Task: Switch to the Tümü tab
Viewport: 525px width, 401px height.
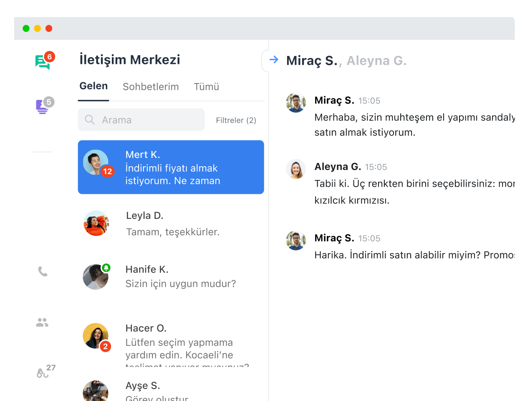Action: [x=206, y=86]
